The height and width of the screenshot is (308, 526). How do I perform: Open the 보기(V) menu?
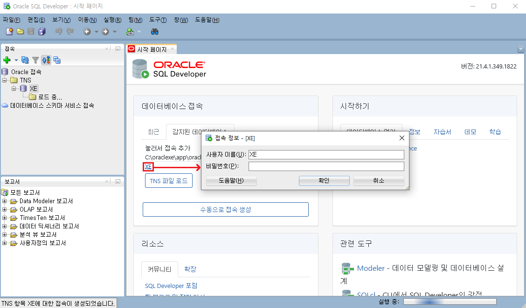click(x=62, y=20)
